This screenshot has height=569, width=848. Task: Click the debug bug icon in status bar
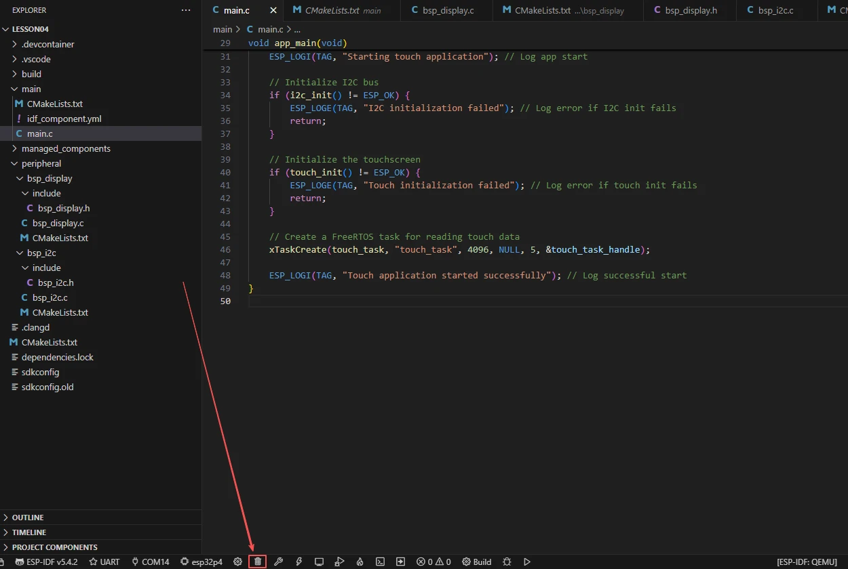[507, 562]
